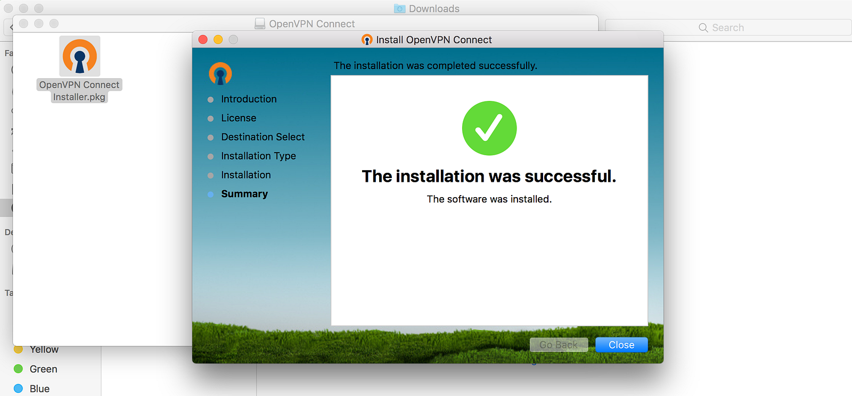852x396 pixels.
Task: Click the Finder Search field
Action: click(728, 28)
